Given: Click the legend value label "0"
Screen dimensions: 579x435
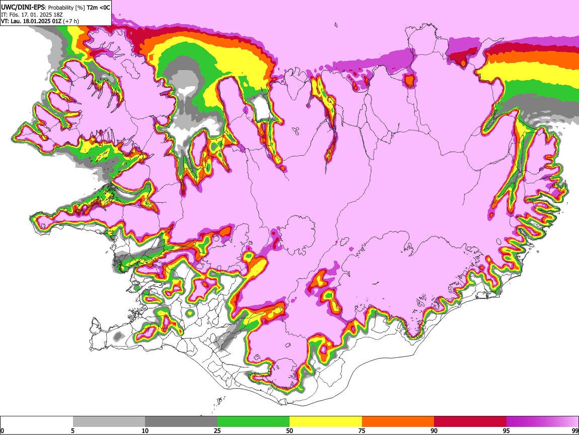Looking at the screenshot, I should point(2,431).
